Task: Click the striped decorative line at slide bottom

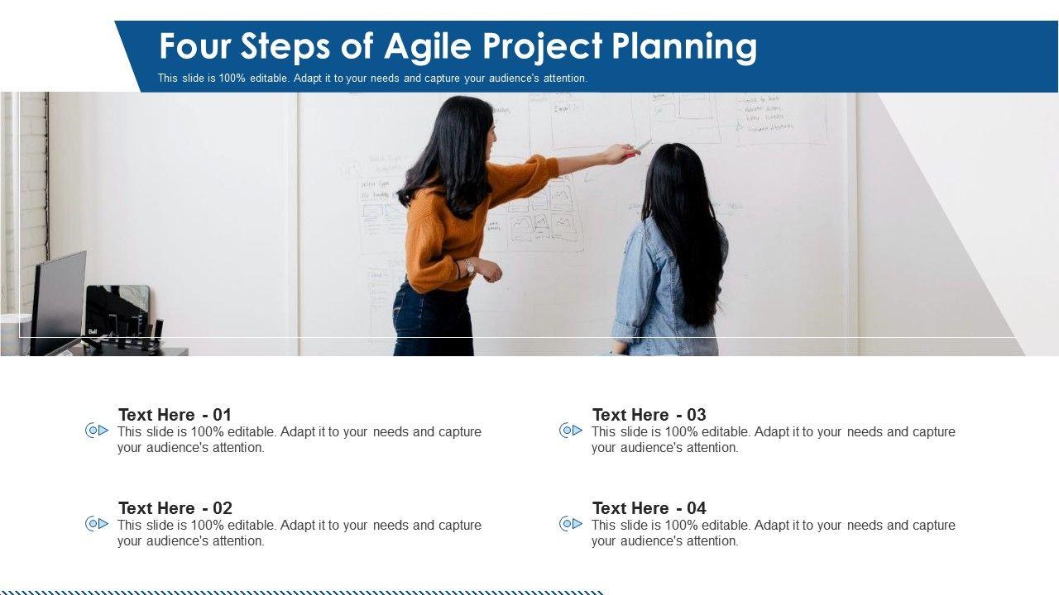Action: [302, 592]
